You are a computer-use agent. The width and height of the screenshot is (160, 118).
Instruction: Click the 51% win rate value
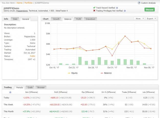(x=105, y=111)
